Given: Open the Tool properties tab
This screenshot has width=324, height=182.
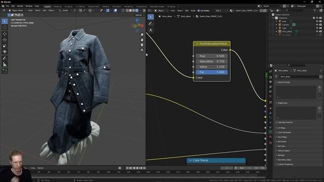Looking at the screenshot, I should pos(270,71).
